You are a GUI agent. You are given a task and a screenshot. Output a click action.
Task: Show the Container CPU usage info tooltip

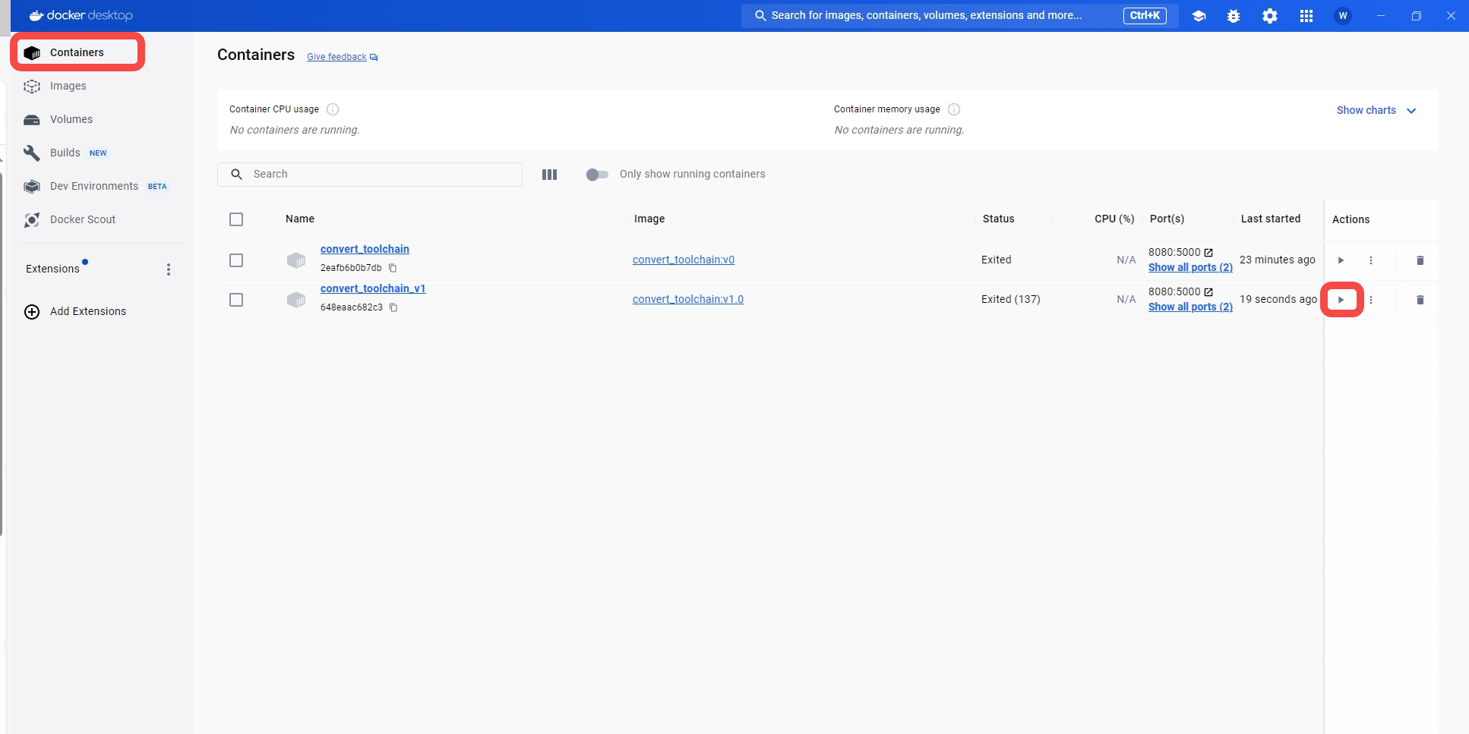click(x=333, y=109)
